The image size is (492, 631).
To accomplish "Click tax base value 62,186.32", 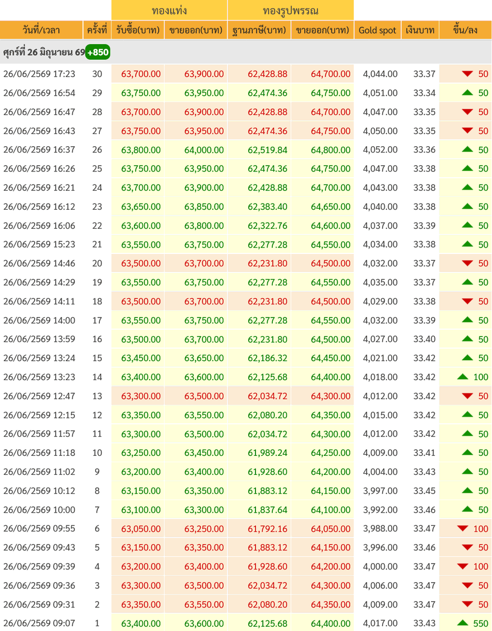I will (x=268, y=358).
